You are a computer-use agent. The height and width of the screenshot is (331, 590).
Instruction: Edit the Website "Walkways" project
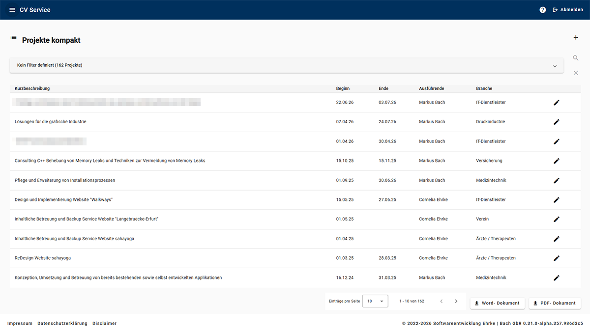coord(557,200)
